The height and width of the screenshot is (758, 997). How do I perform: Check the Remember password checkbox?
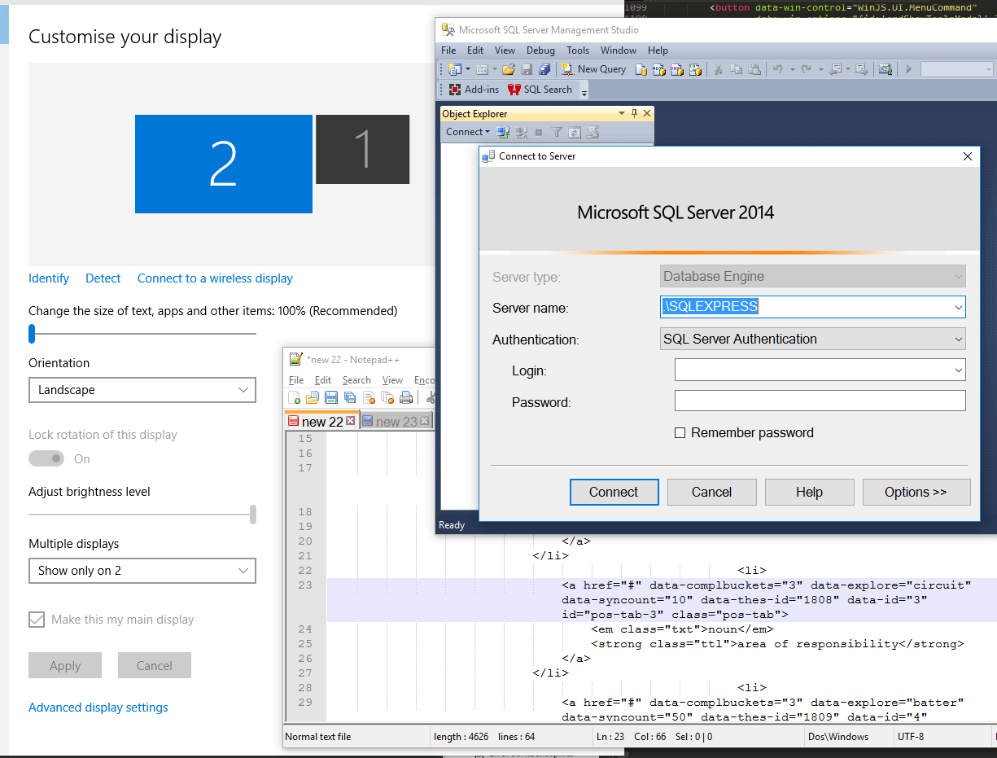pos(680,432)
